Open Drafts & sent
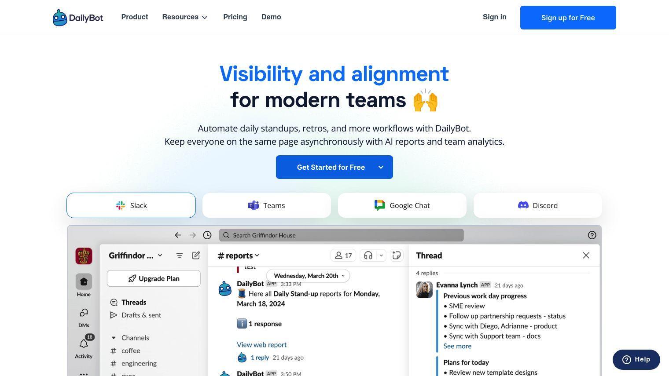The height and width of the screenshot is (376, 669). pyautogui.click(x=141, y=315)
